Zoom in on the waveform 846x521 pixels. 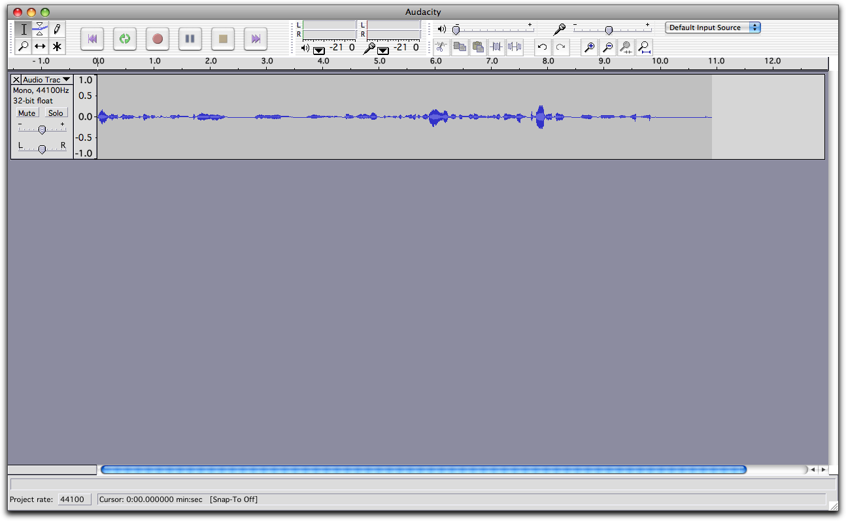[x=589, y=47]
